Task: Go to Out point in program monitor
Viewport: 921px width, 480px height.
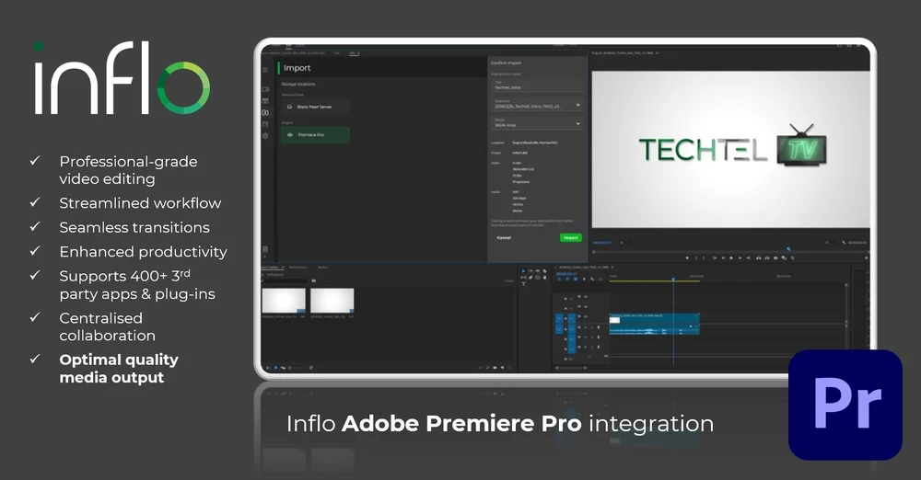Action: 749,257
